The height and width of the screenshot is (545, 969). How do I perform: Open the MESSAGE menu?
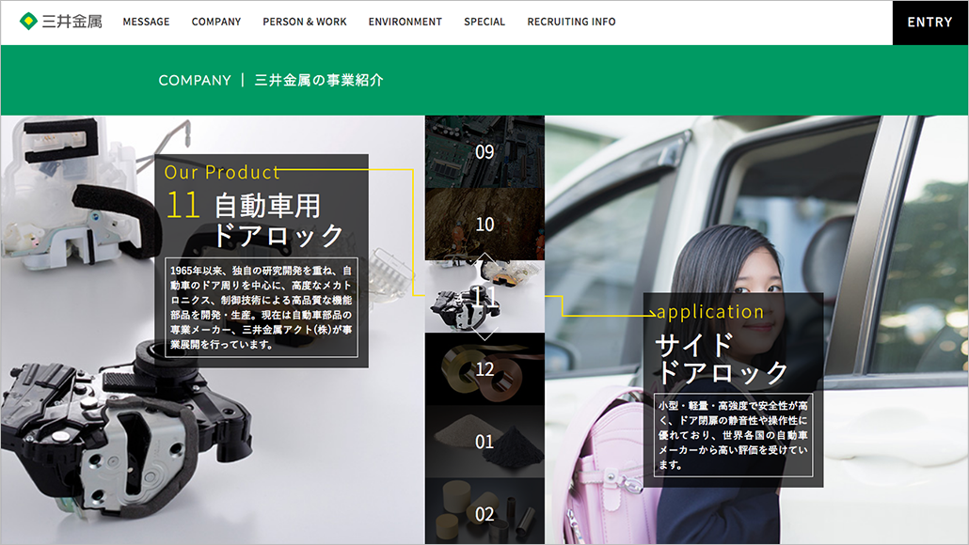coord(146,22)
